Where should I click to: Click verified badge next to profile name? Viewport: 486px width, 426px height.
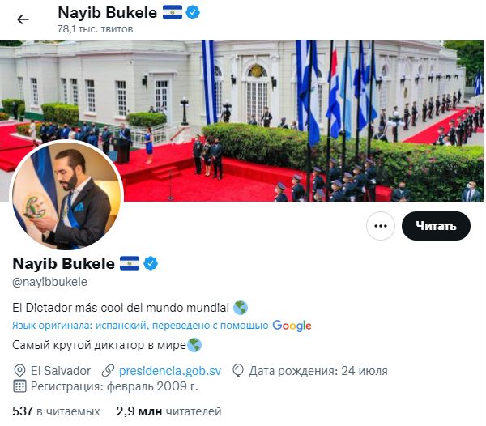[x=151, y=263]
